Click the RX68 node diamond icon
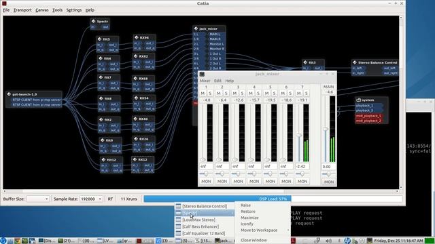Image resolution: width=435 pixels, height=244 pixels. [x=136, y=79]
